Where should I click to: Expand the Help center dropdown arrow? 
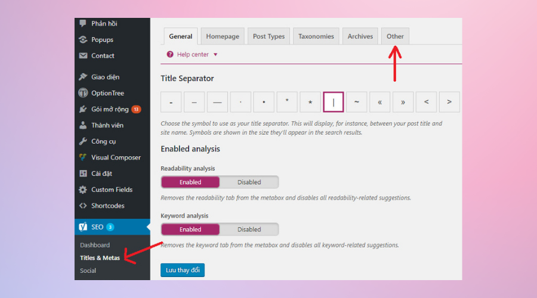(215, 54)
